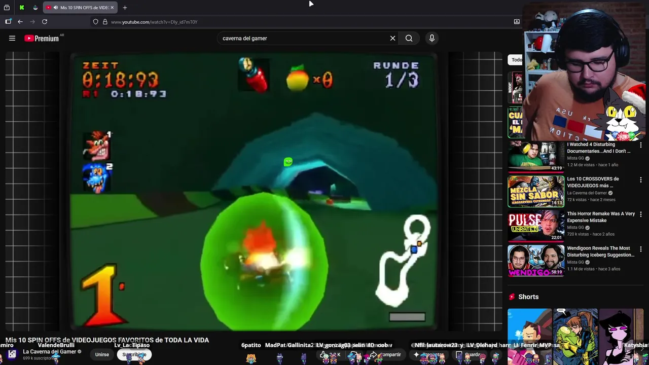The height and width of the screenshot is (365, 649).
Task: Open a new browser tab
Action: coord(125,8)
